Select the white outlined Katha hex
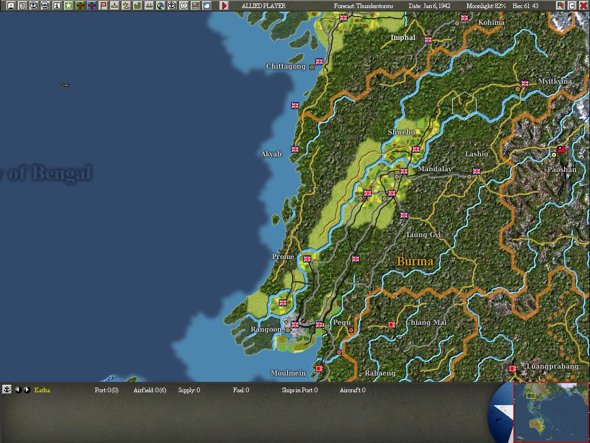 [x=464, y=106]
